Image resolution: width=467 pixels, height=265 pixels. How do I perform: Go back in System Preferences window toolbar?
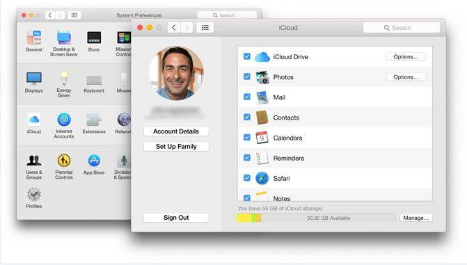coord(50,15)
